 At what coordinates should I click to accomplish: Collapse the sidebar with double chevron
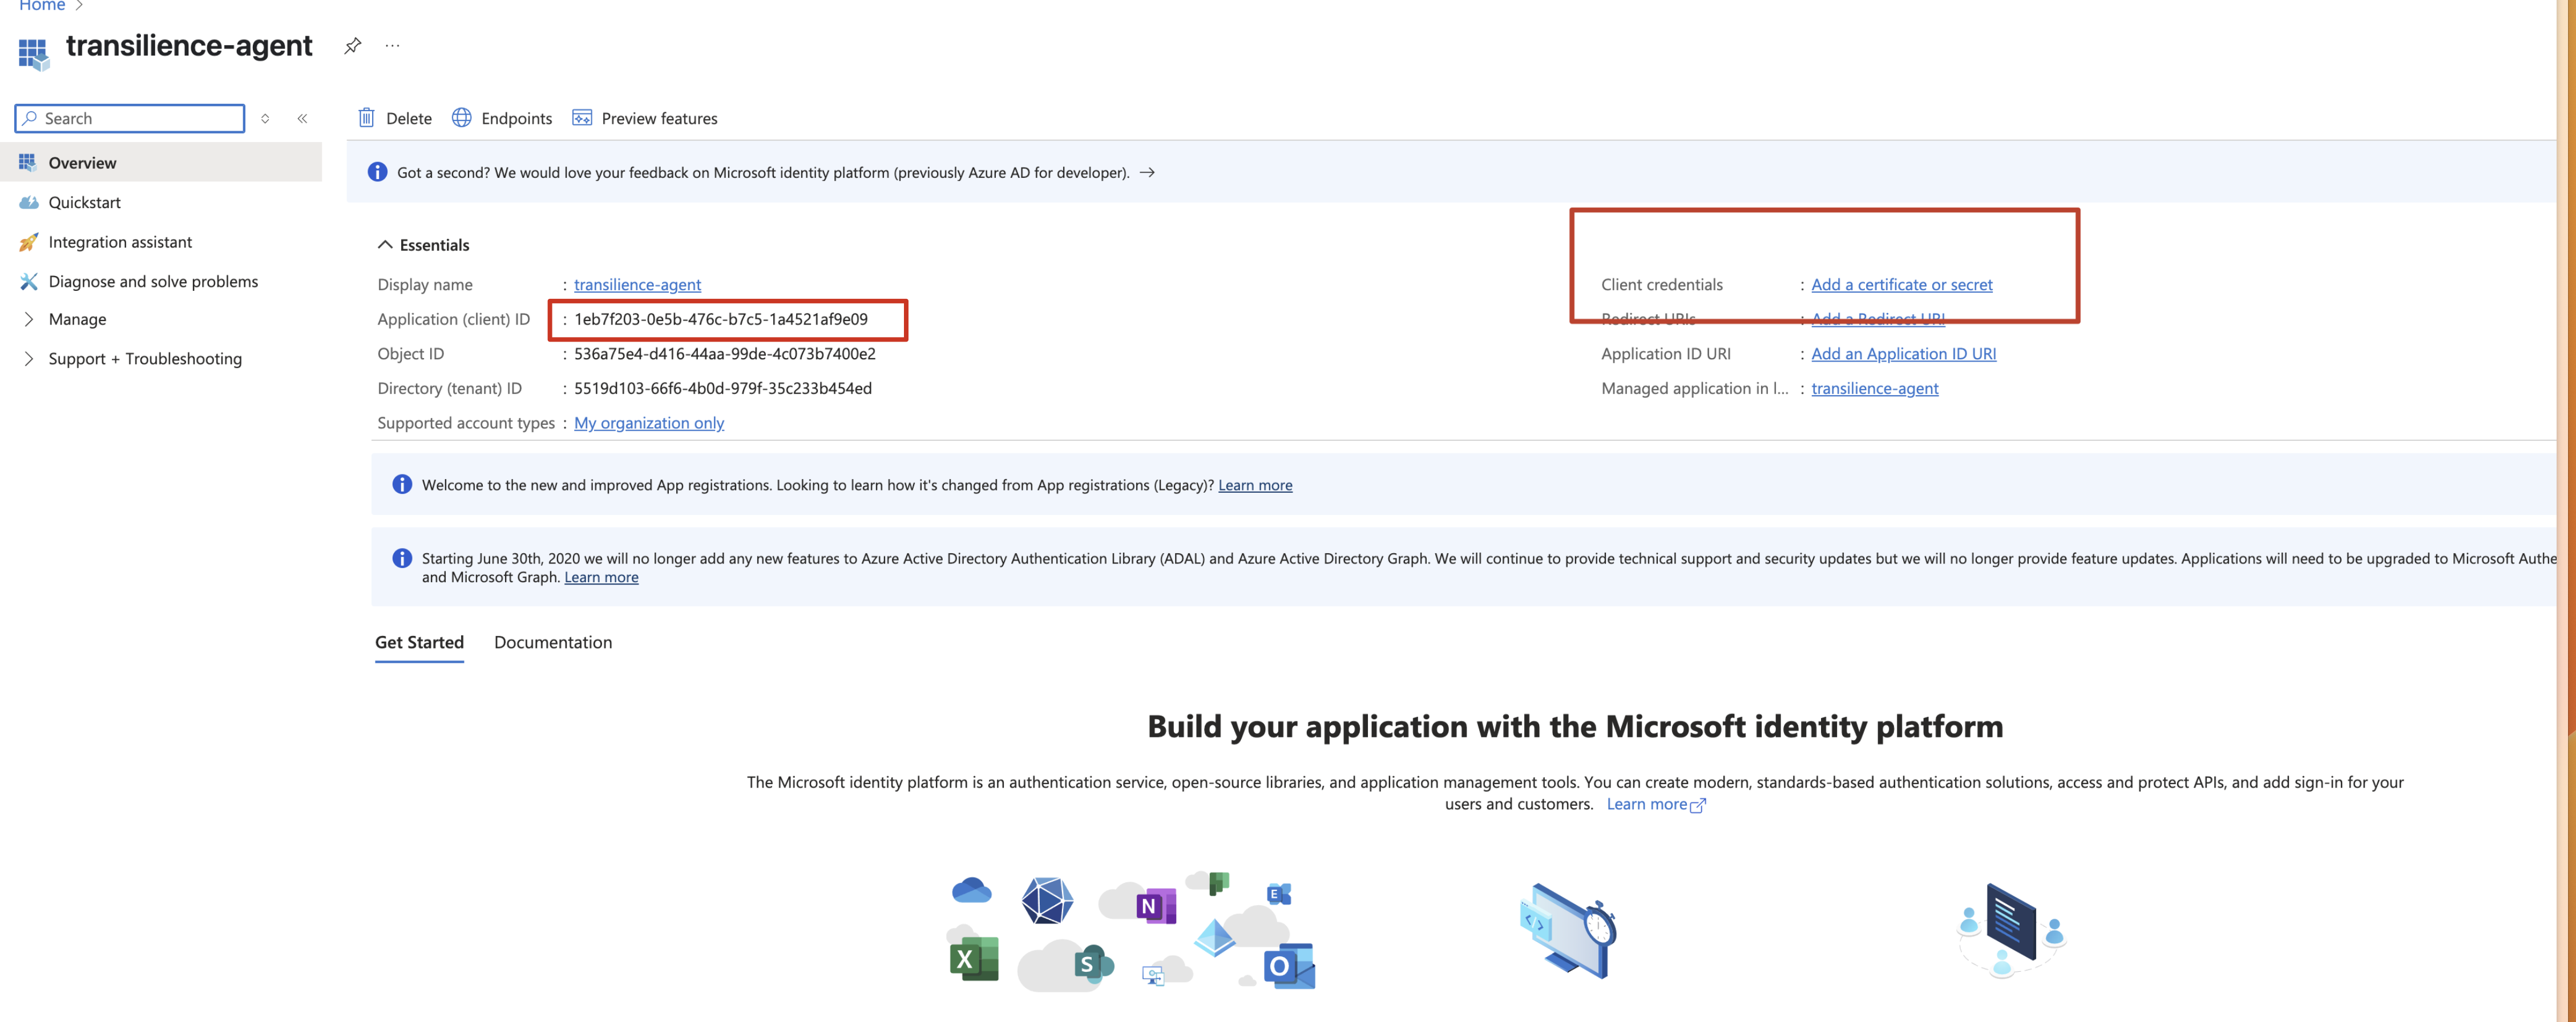[x=302, y=119]
